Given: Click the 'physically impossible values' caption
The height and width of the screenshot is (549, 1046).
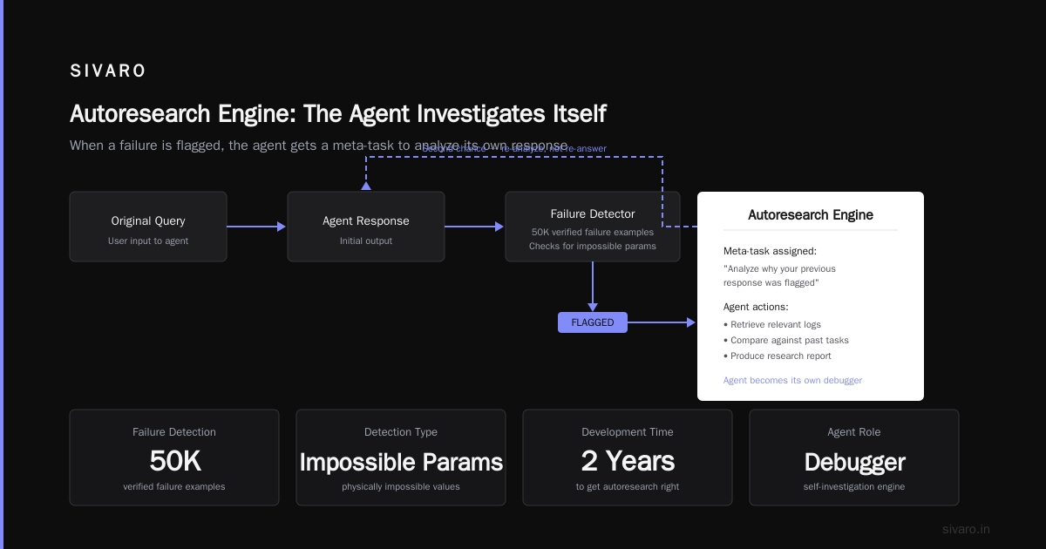Looking at the screenshot, I should tap(401, 486).
